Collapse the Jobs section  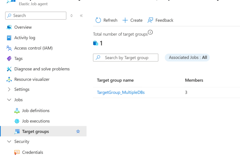coord(9,100)
